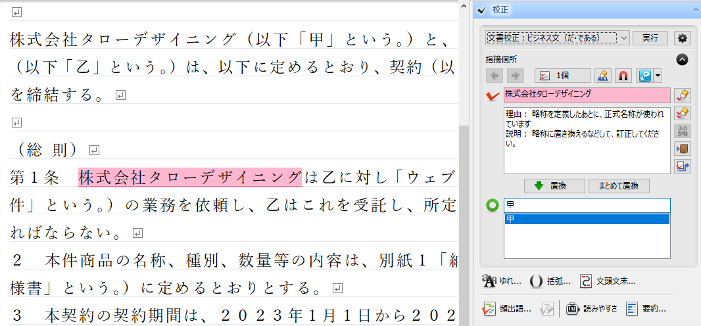The image size is (701, 326).
Task: Open the 括弧... bracket check tool
Action: [x=550, y=281]
